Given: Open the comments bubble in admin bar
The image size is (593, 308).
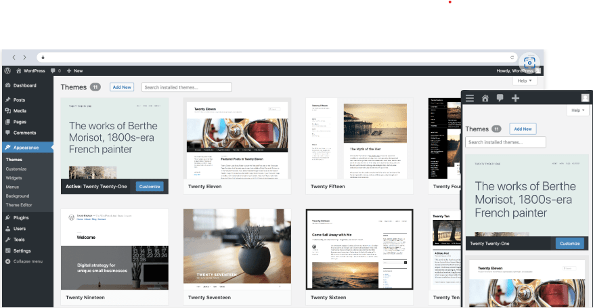Looking at the screenshot, I should tap(53, 71).
